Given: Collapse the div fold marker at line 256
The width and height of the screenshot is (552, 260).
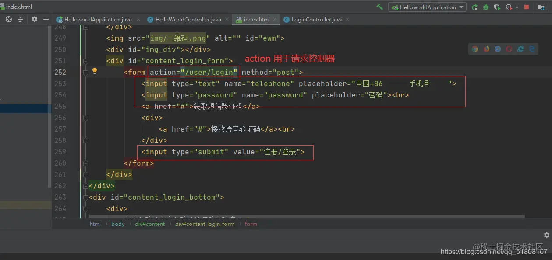Looking at the screenshot, I should pyautogui.click(x=85, y=118).
